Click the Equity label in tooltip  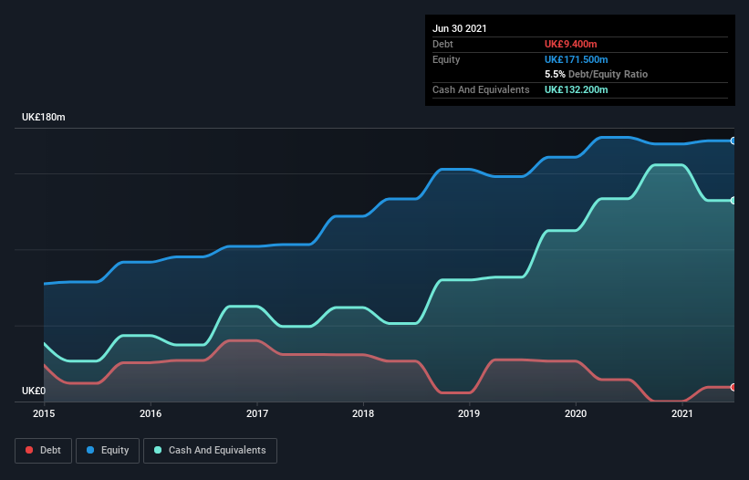(x=446, y=59)
